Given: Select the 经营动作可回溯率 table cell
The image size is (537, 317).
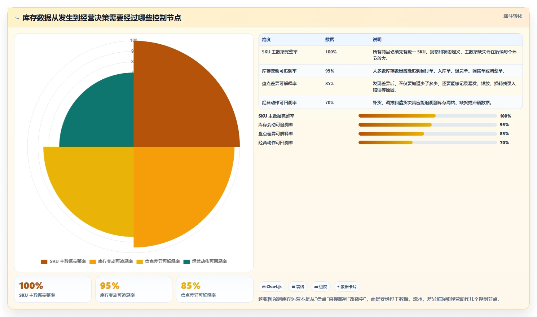Looking at the screenshot, I should (279, 103).
